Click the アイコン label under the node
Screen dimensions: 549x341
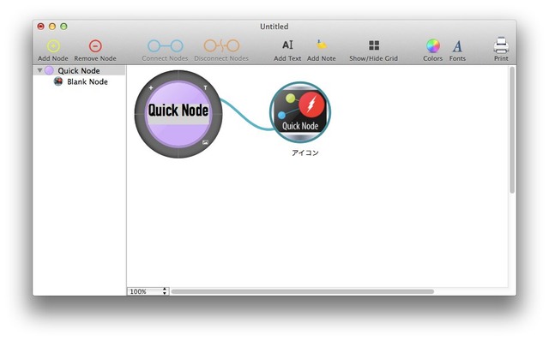[x=305, y=153]
